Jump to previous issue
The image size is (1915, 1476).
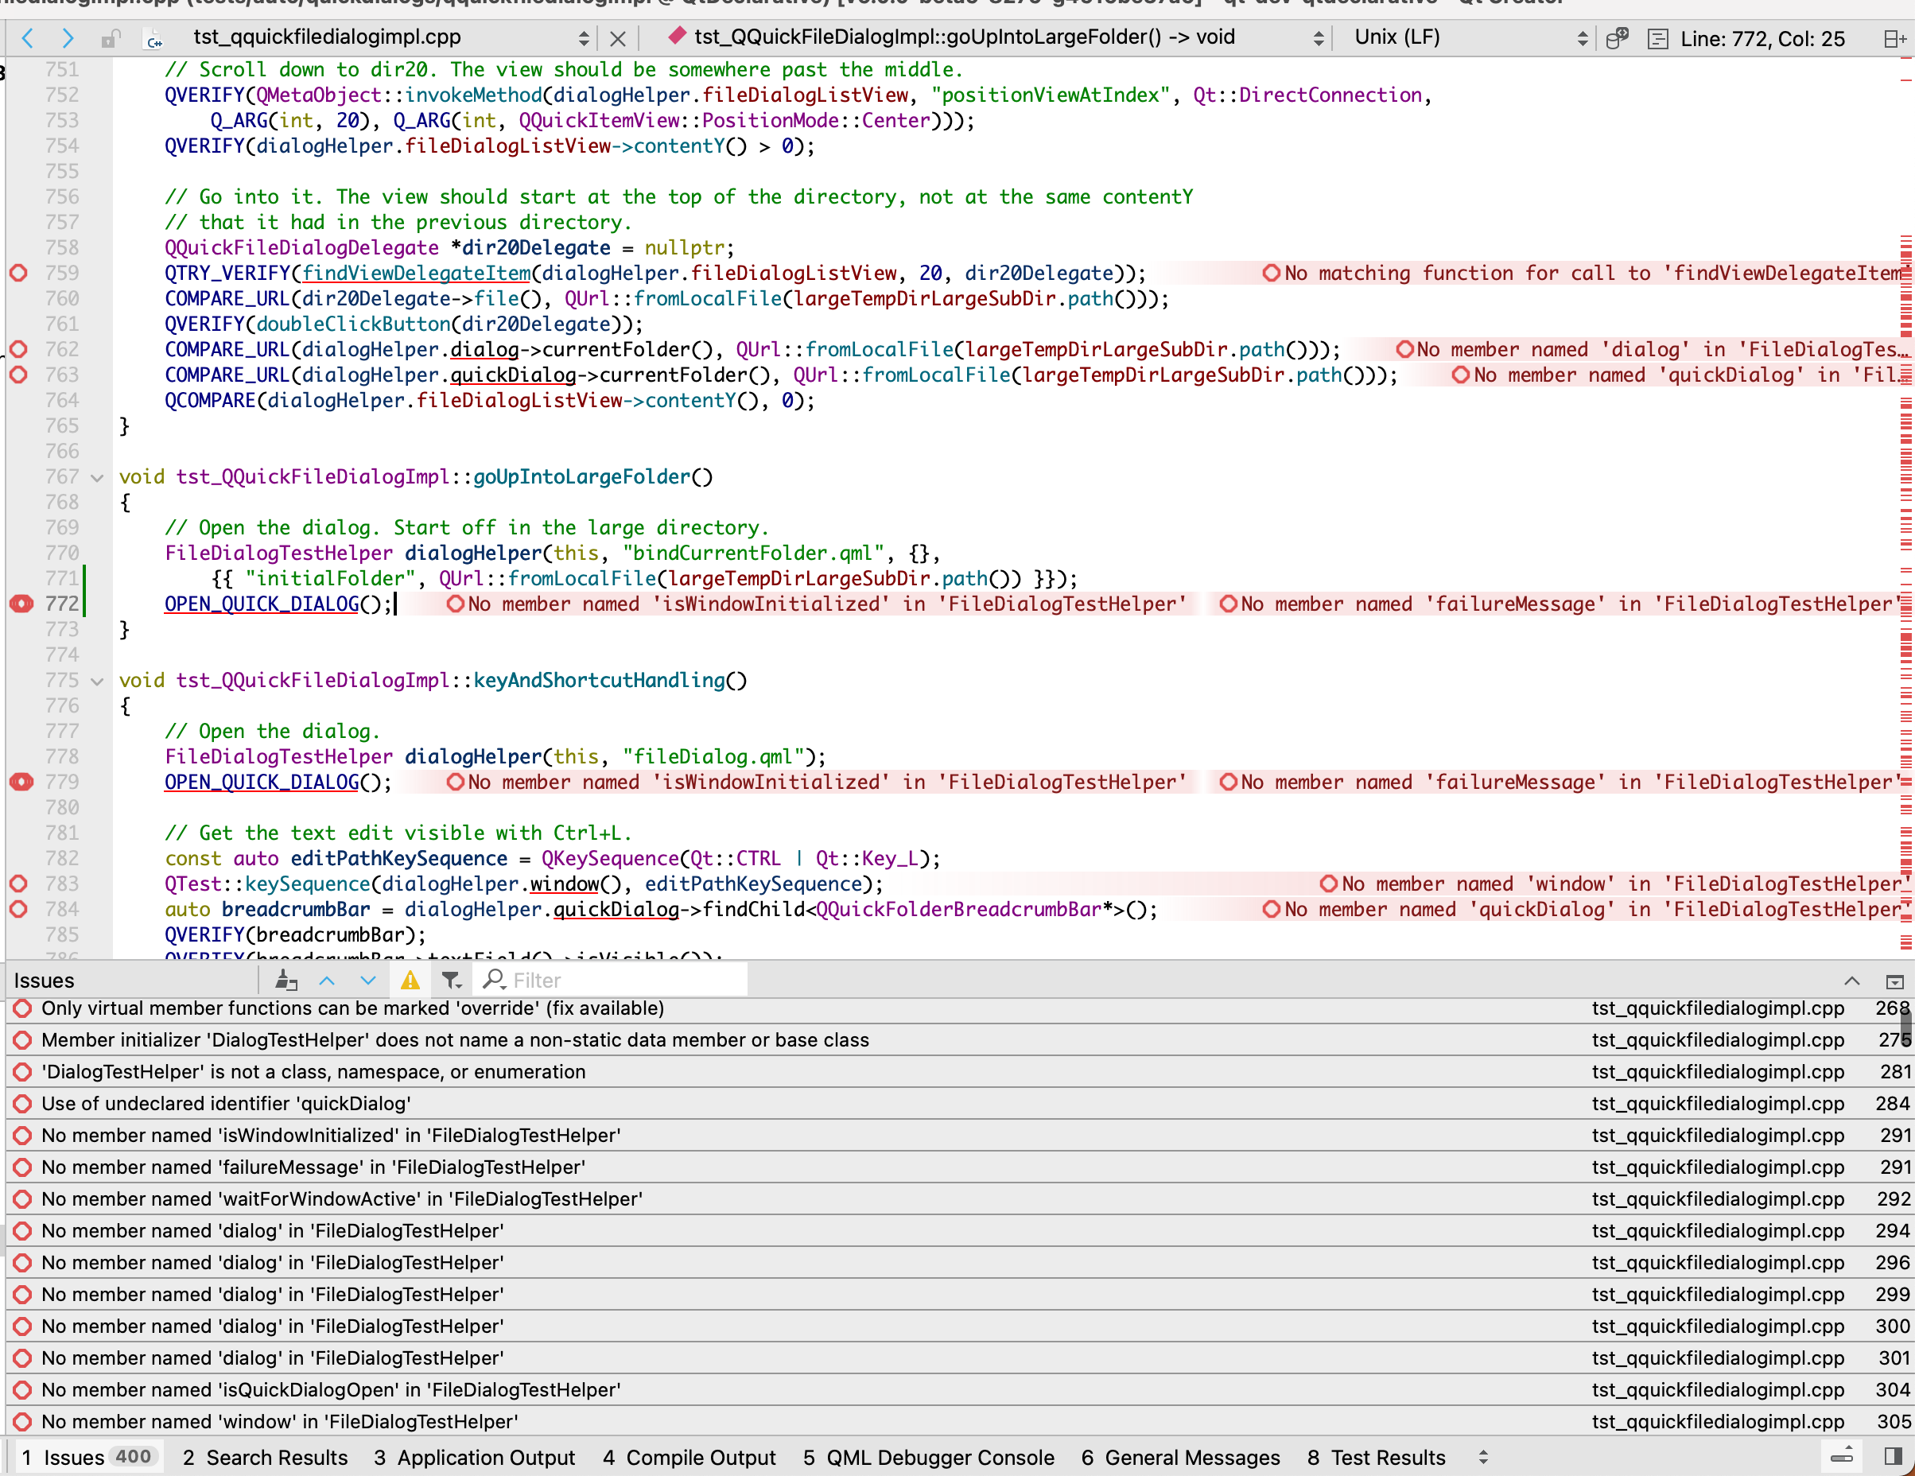click(x=327, y=981)
